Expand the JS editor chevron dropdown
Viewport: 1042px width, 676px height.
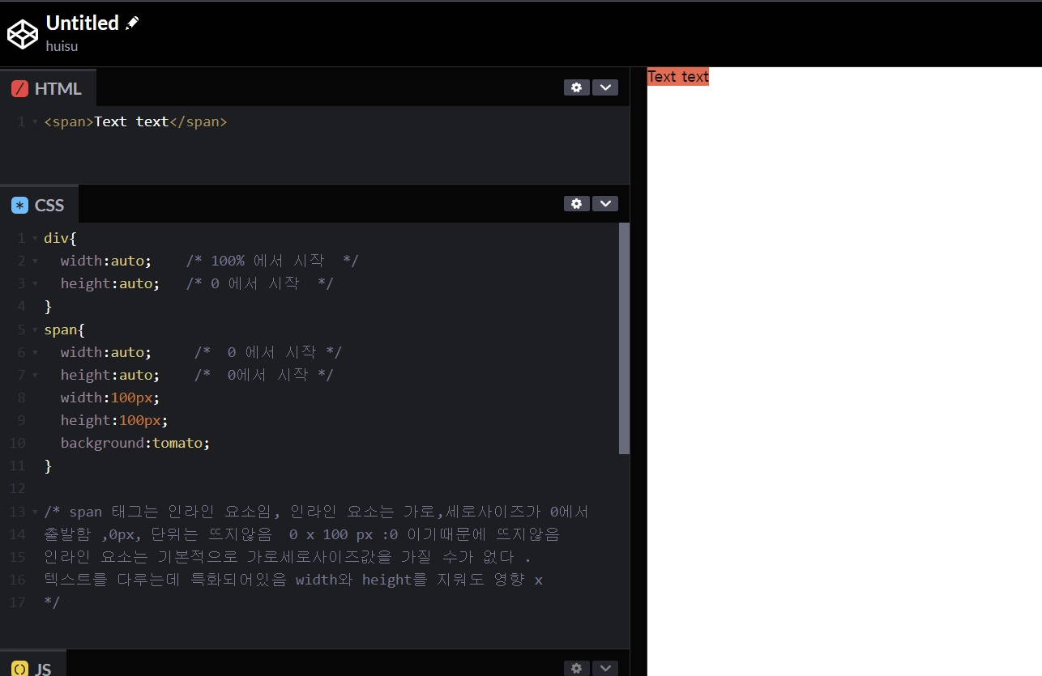605,668
